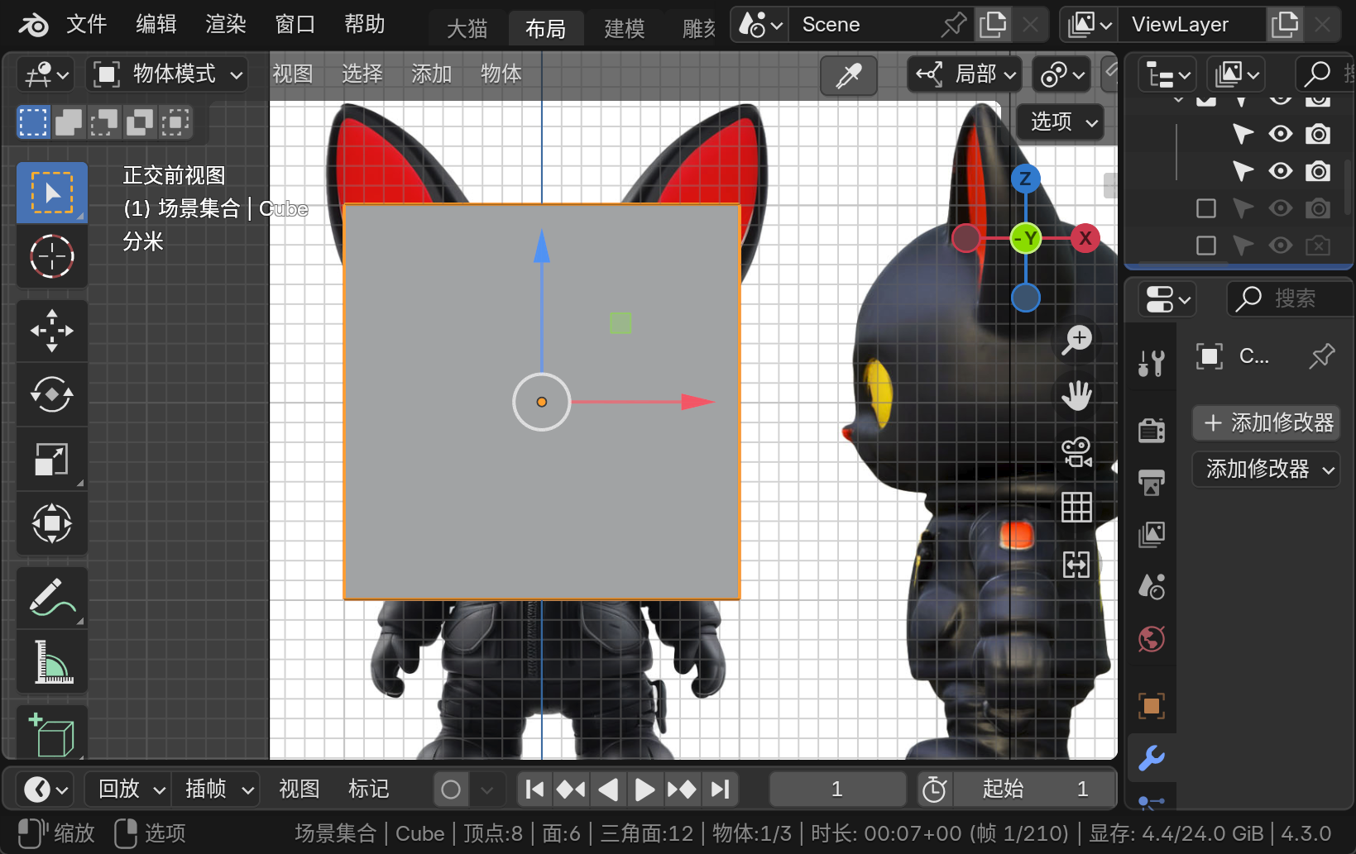Open the Modifiers wrench tab
The image size is (1356, 854).
pos(1152,758)
